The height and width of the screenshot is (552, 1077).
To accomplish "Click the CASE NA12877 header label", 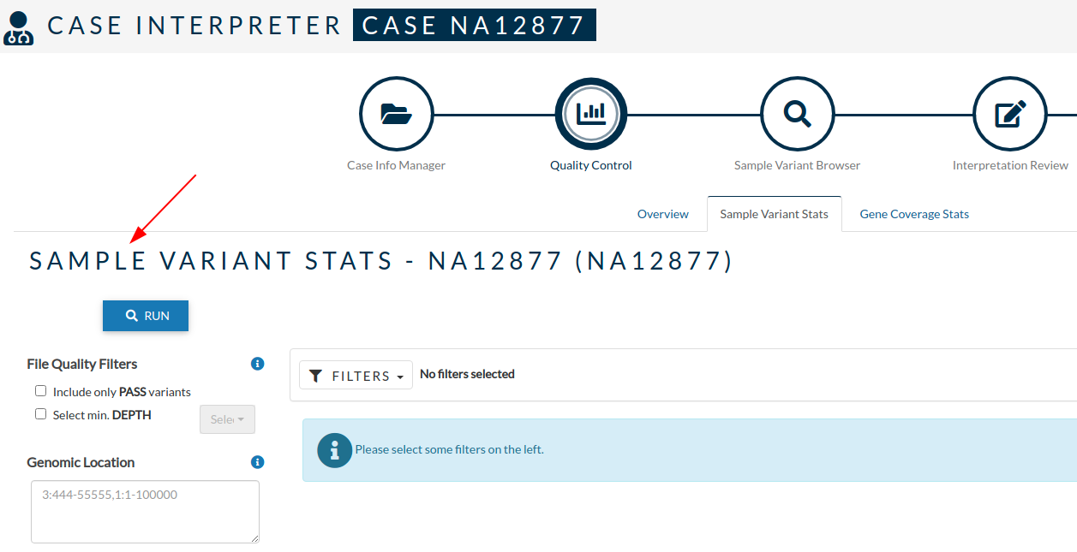I will (474, 25).
